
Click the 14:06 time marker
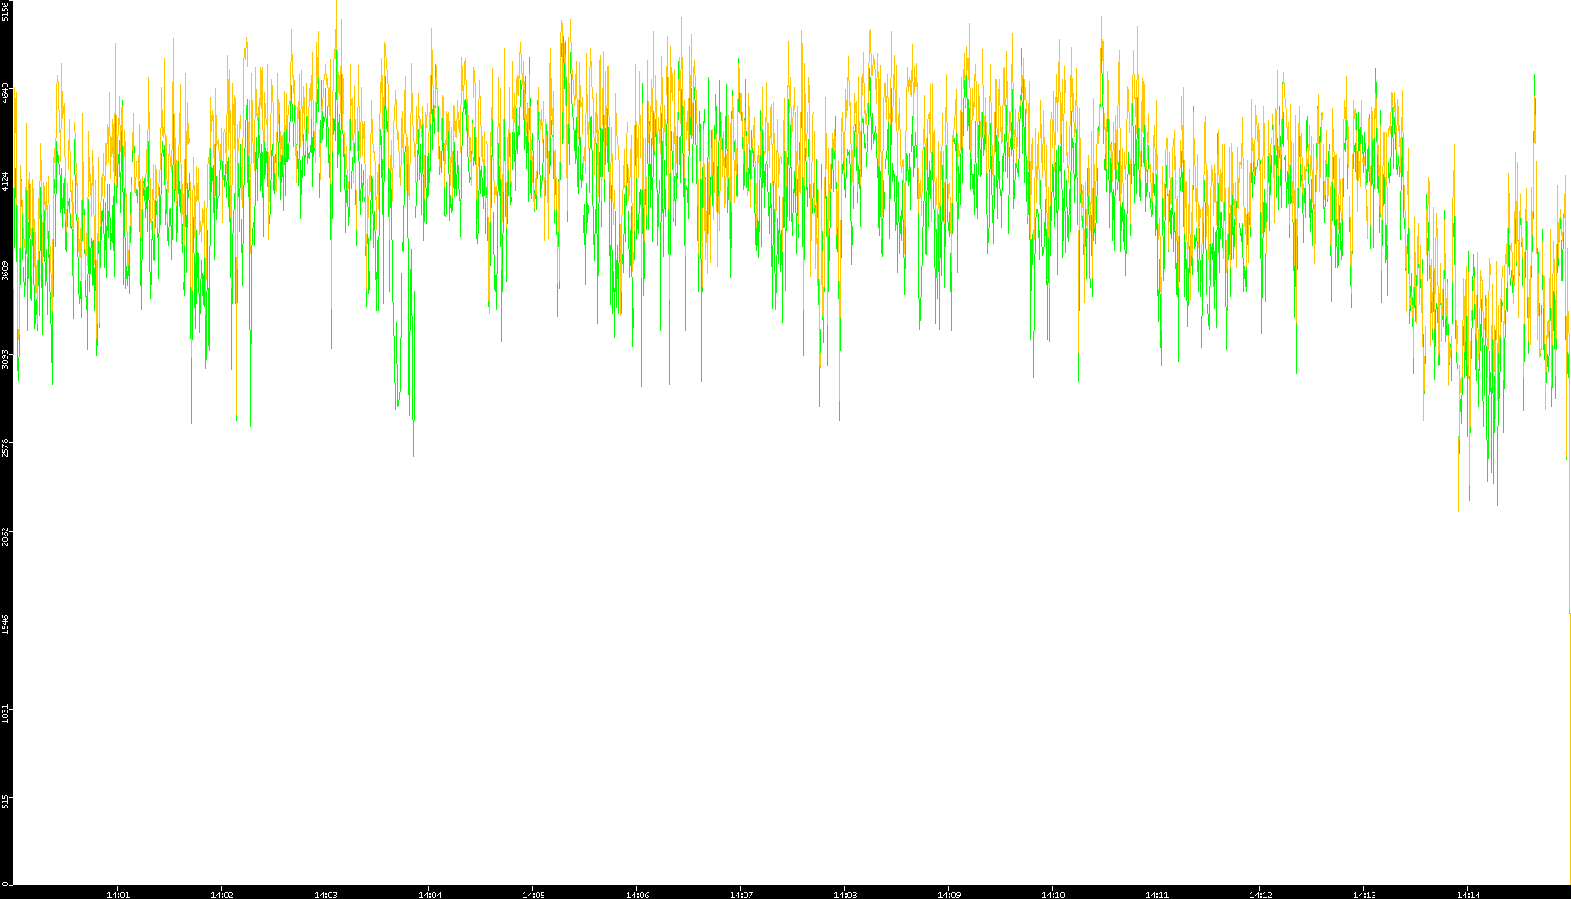637,895
